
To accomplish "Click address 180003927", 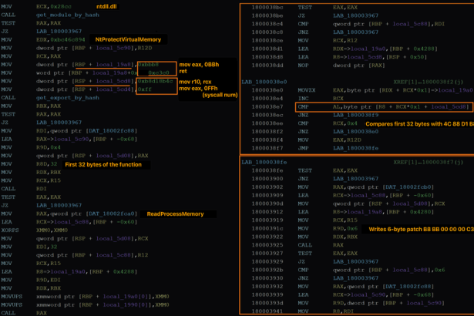I will 267,254.
